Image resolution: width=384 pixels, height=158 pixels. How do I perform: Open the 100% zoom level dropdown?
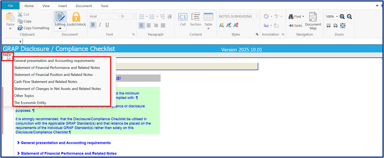point(337,17)
